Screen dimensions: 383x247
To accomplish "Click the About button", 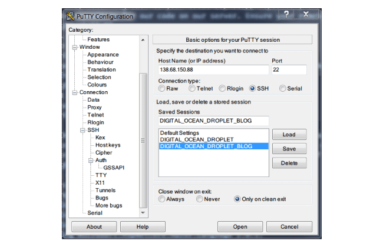I will (94, 227).
